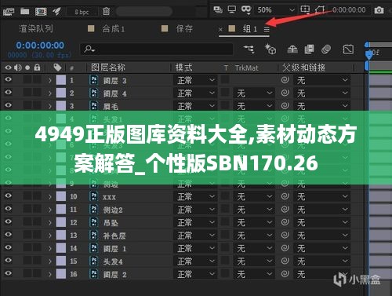Click the 8 bpc color depth button
392x296 pixels.
click(82, 12)
